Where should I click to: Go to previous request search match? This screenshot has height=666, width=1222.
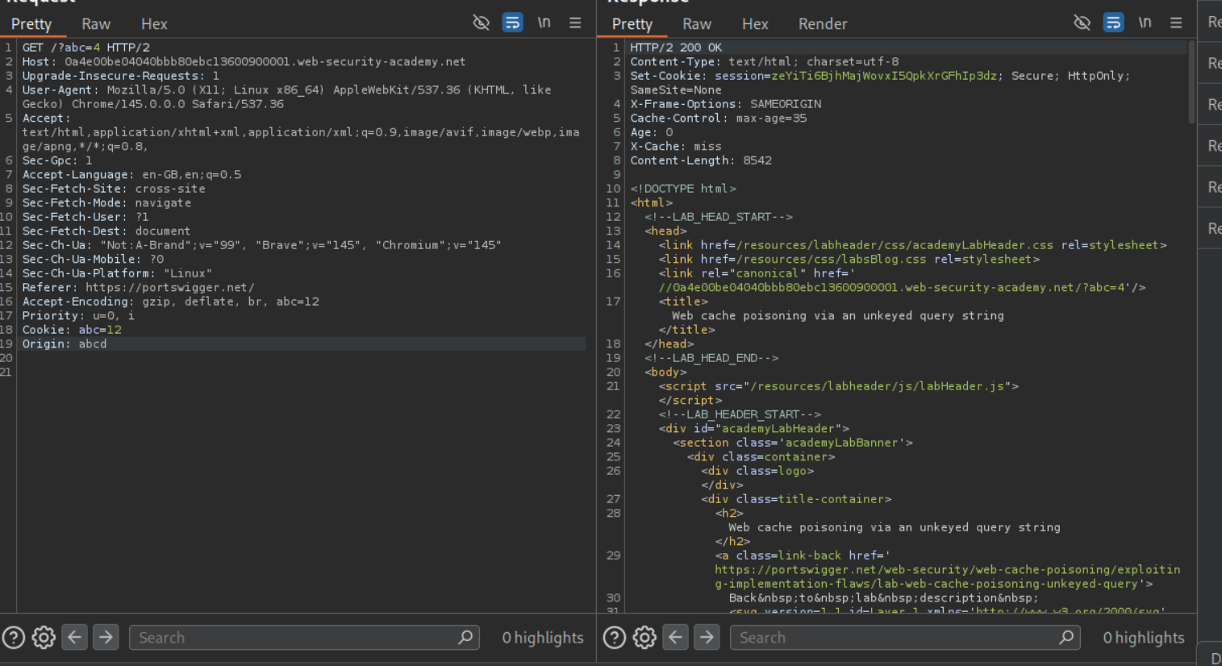tap(75, 638)
